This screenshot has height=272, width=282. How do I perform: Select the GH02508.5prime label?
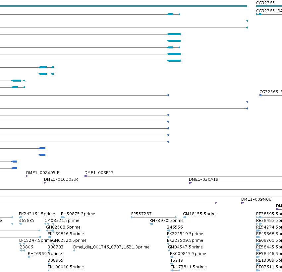63,227
